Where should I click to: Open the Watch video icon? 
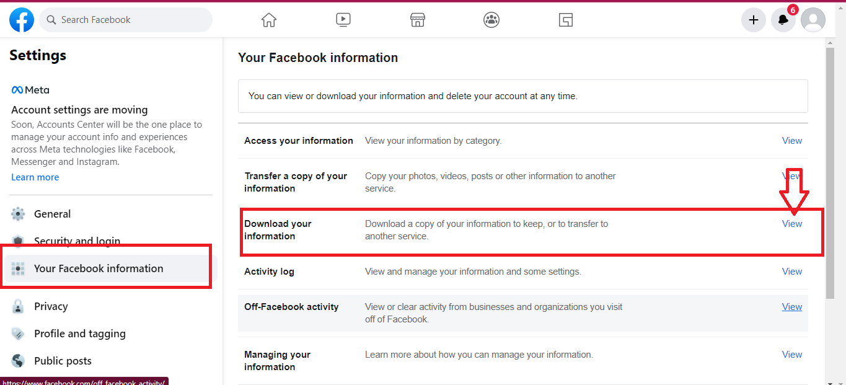343,20
